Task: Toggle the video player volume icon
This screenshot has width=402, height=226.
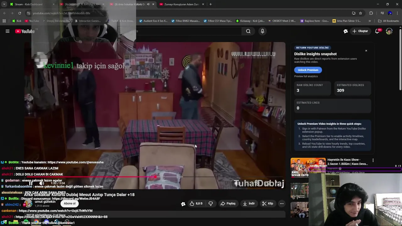Action: tap(41, 183)
